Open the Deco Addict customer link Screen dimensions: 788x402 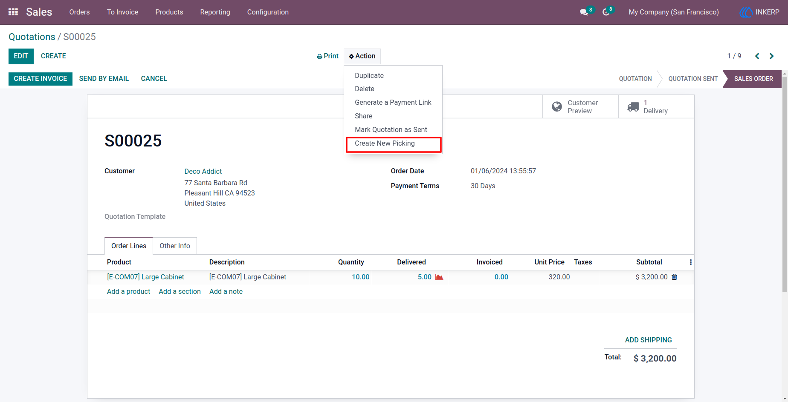point(203,171)
